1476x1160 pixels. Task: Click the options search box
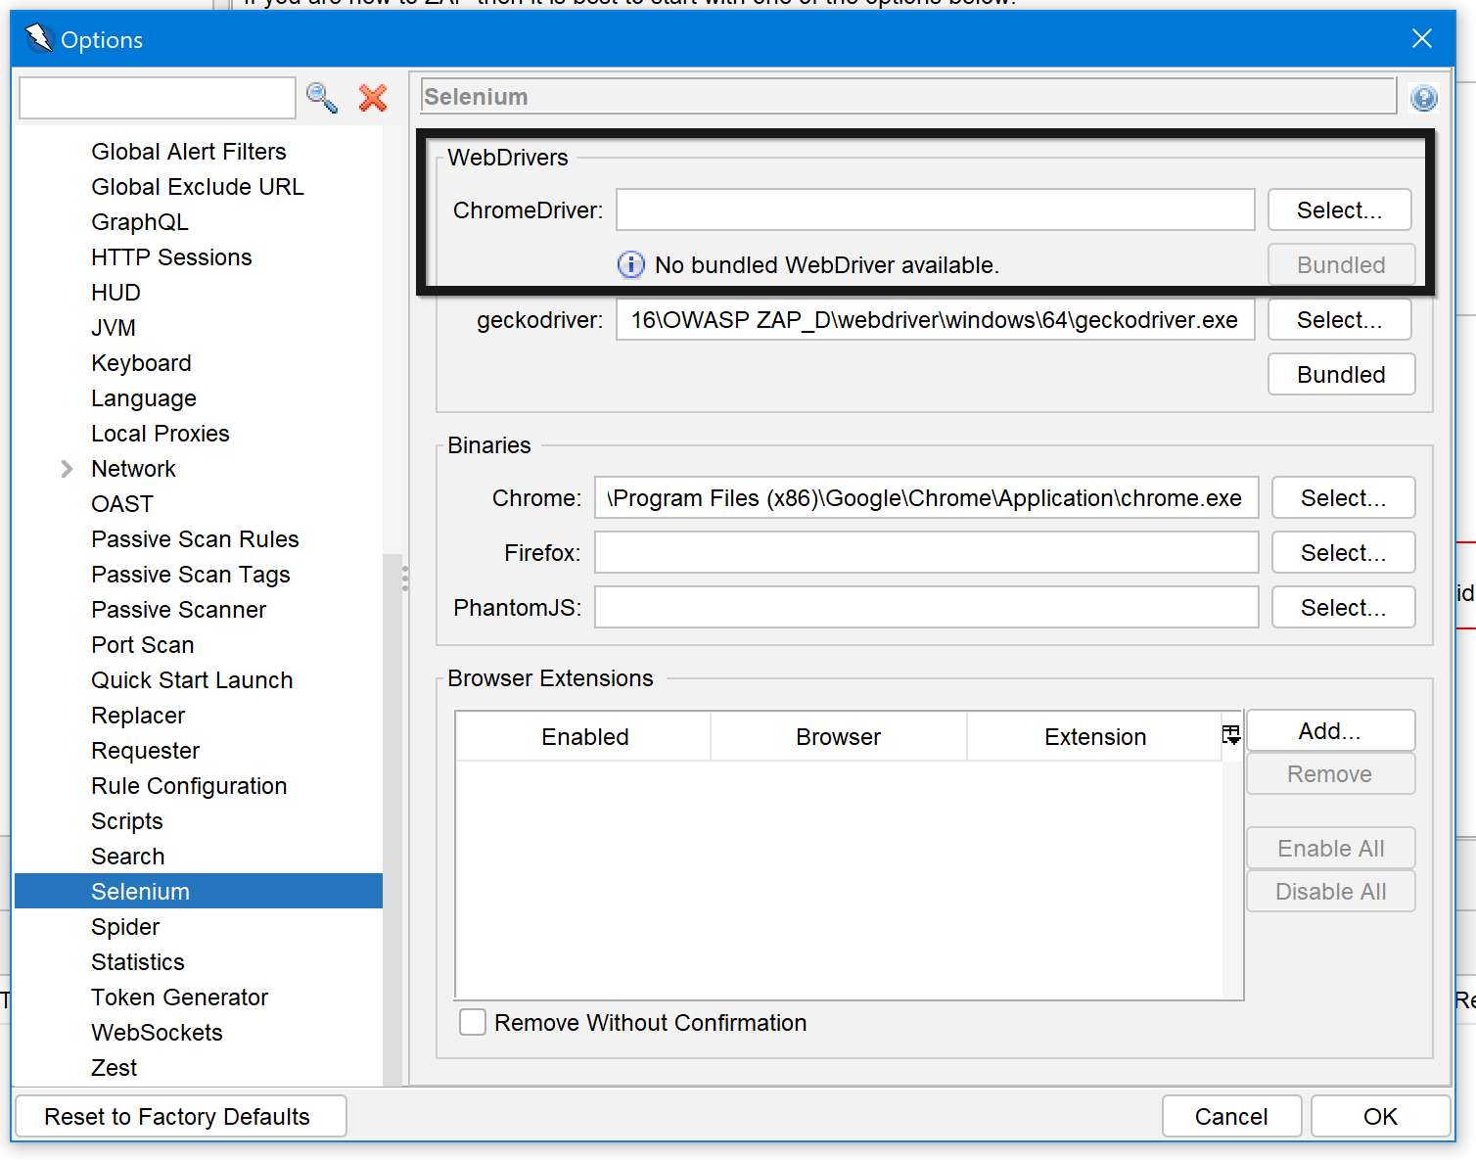coord(157,98)
